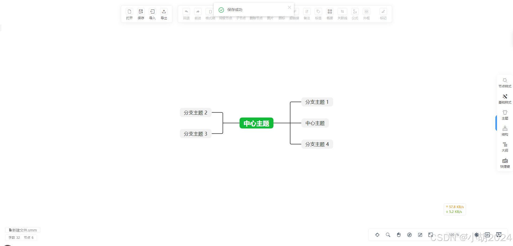
Task: Insert a formula with the 公式 icon
Action: [x=355, y=14]
